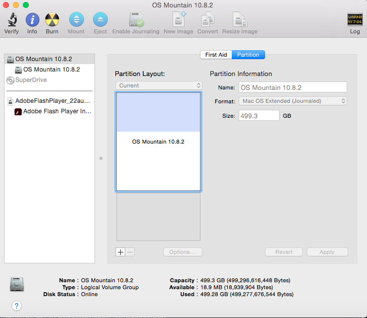Switch to the First Aid tab

[x=216, y=55]
